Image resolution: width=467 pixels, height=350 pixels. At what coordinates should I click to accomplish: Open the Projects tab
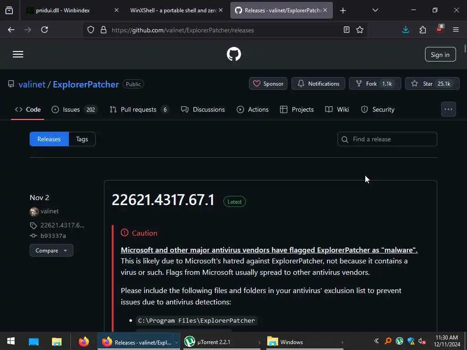[x=297, y=109]
